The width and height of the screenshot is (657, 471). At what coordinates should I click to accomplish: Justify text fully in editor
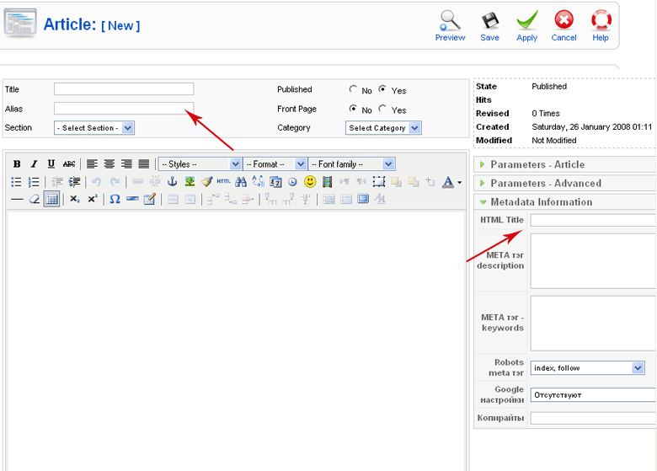click(x=144, y=163)
